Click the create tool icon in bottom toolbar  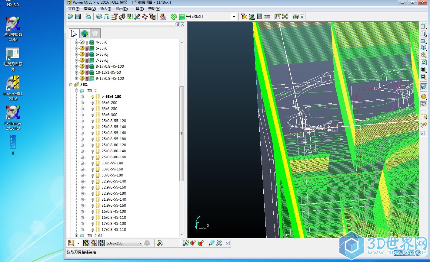click(x=71, y=243)
